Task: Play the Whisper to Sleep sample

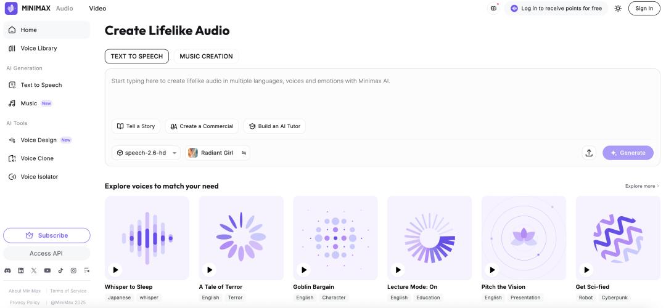Action: pos(115,270)
